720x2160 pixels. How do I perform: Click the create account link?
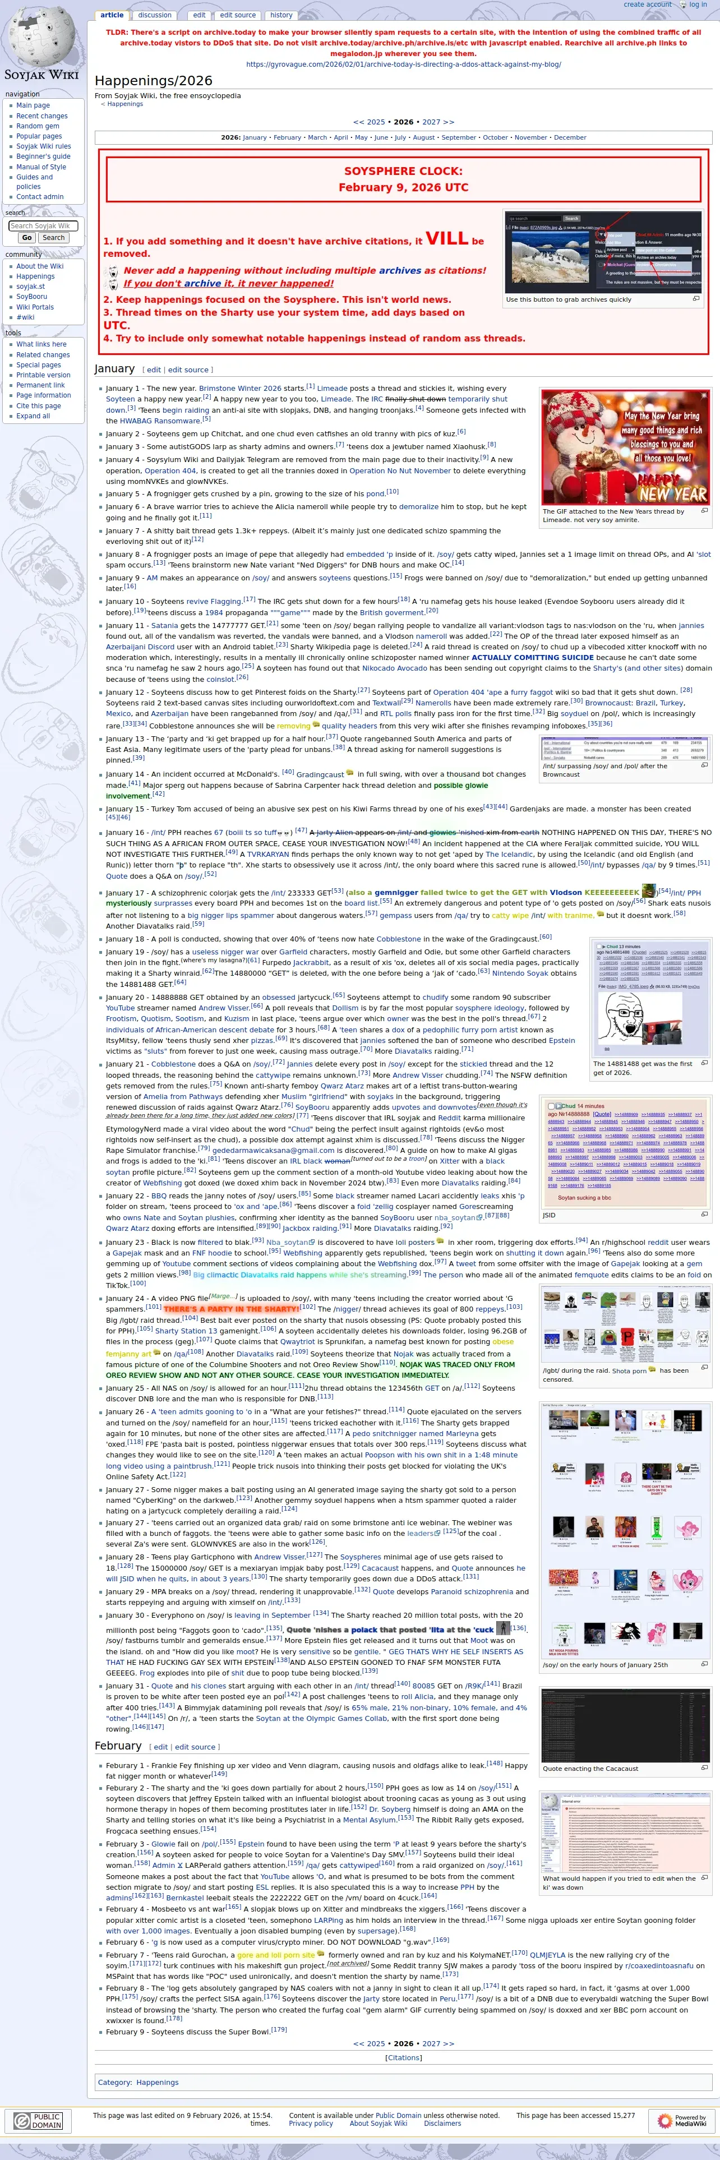point(647,5)
